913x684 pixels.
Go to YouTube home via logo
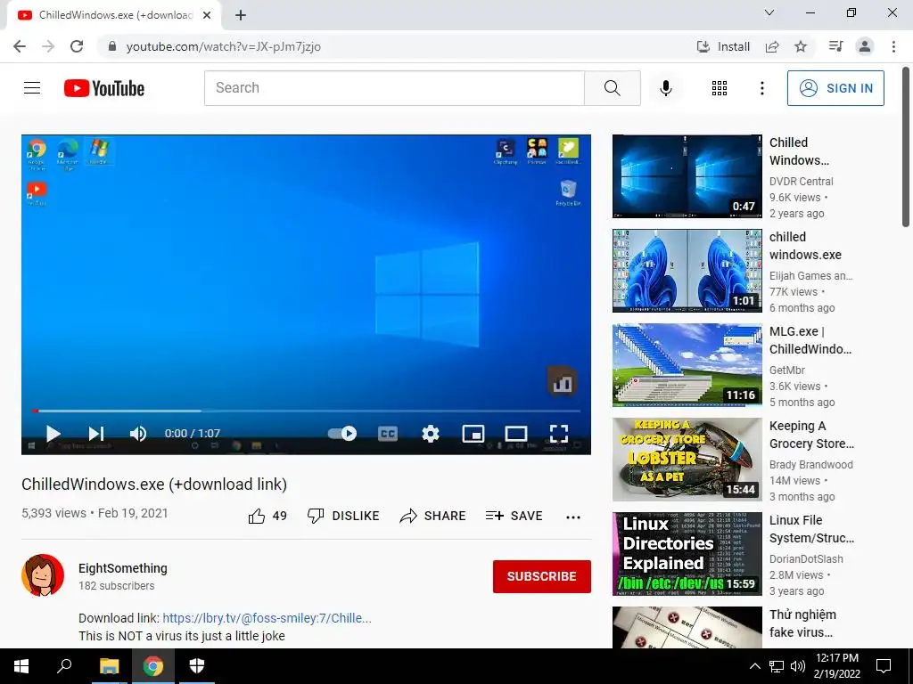pyautogui.click(x=104, y=88)
